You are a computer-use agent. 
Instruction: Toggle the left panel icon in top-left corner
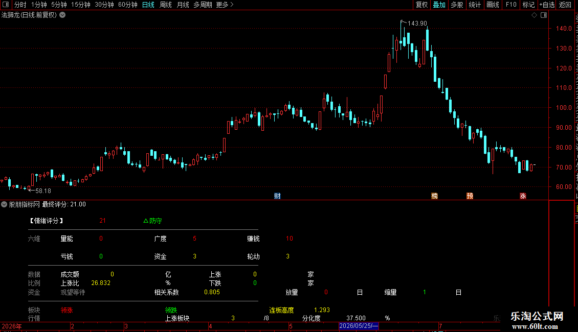tap(6, 5)
